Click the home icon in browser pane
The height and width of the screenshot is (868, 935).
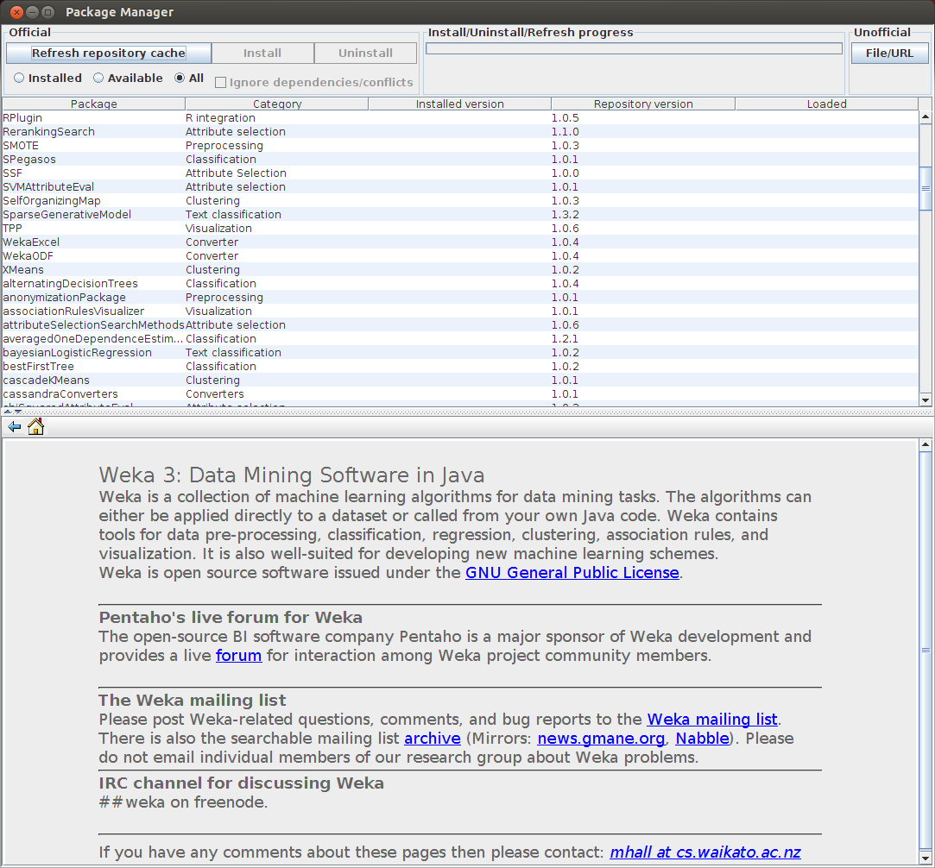[35, 426]
